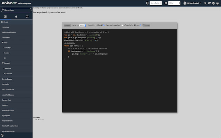Viewport: 221px width, 138px height.
Task: Open All applications navigator tab
Action: pyautogui.click(x=6, y=17)
